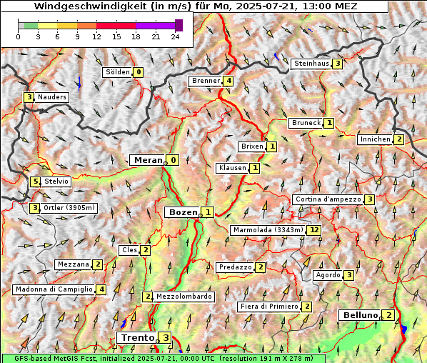Click the Brenner station label

click(x=206, y=81)
